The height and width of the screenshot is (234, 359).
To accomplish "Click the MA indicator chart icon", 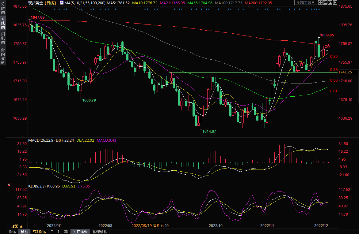I will point(62,3).
